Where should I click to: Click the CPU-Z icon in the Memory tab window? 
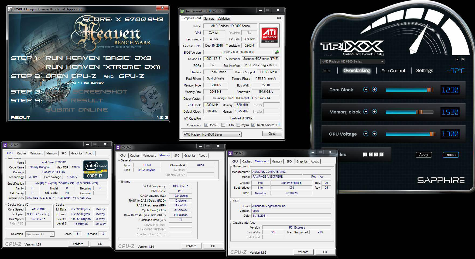pyautogui.click(x=118, y=147)
